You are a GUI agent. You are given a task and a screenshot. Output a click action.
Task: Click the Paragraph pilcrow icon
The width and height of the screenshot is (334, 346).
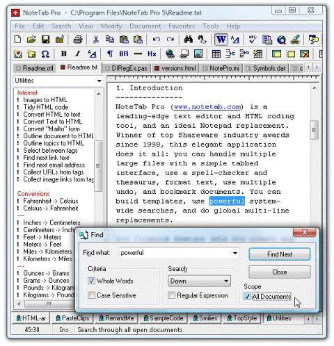click(110, 54)
